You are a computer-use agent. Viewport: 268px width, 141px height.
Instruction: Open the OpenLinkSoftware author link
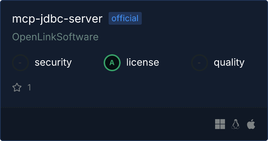tap(55, 37)
